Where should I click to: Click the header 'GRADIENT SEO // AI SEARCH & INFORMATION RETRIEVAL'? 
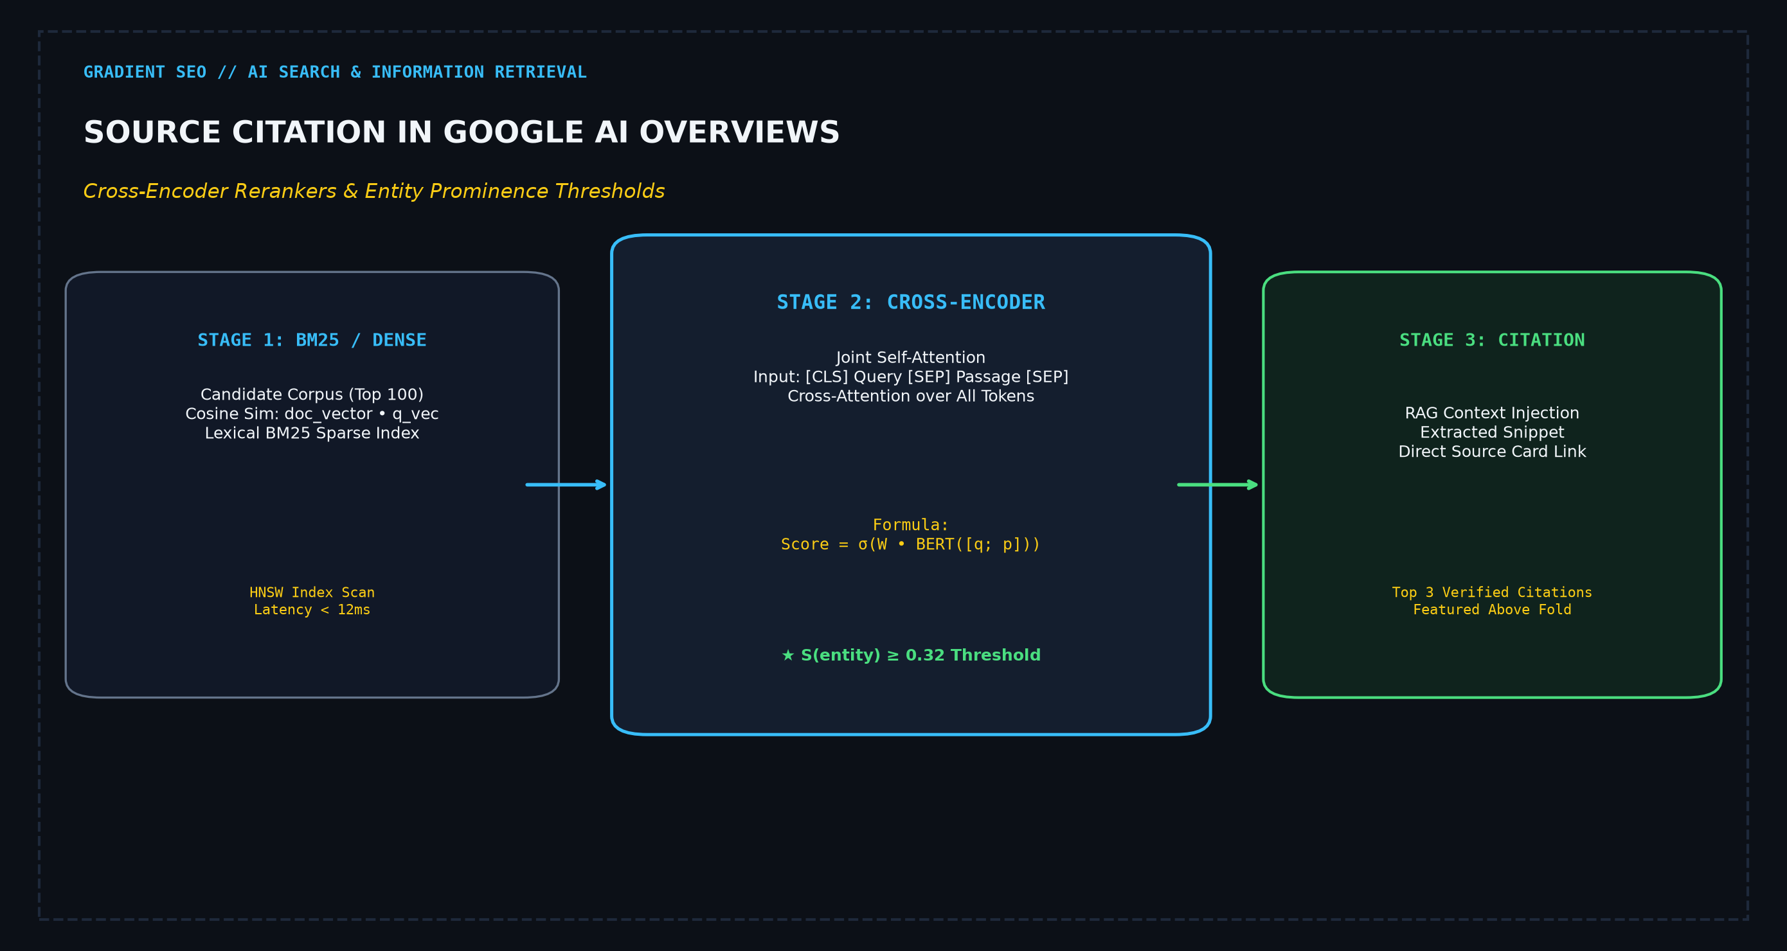[335, 72]
